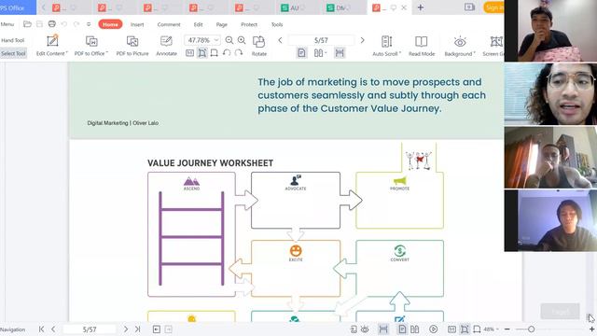Open the Edit Content tool

52,46
